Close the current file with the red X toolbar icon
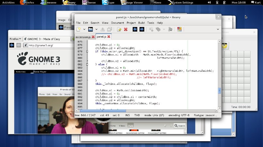The image size is (263, 147). tap(126, 29)
